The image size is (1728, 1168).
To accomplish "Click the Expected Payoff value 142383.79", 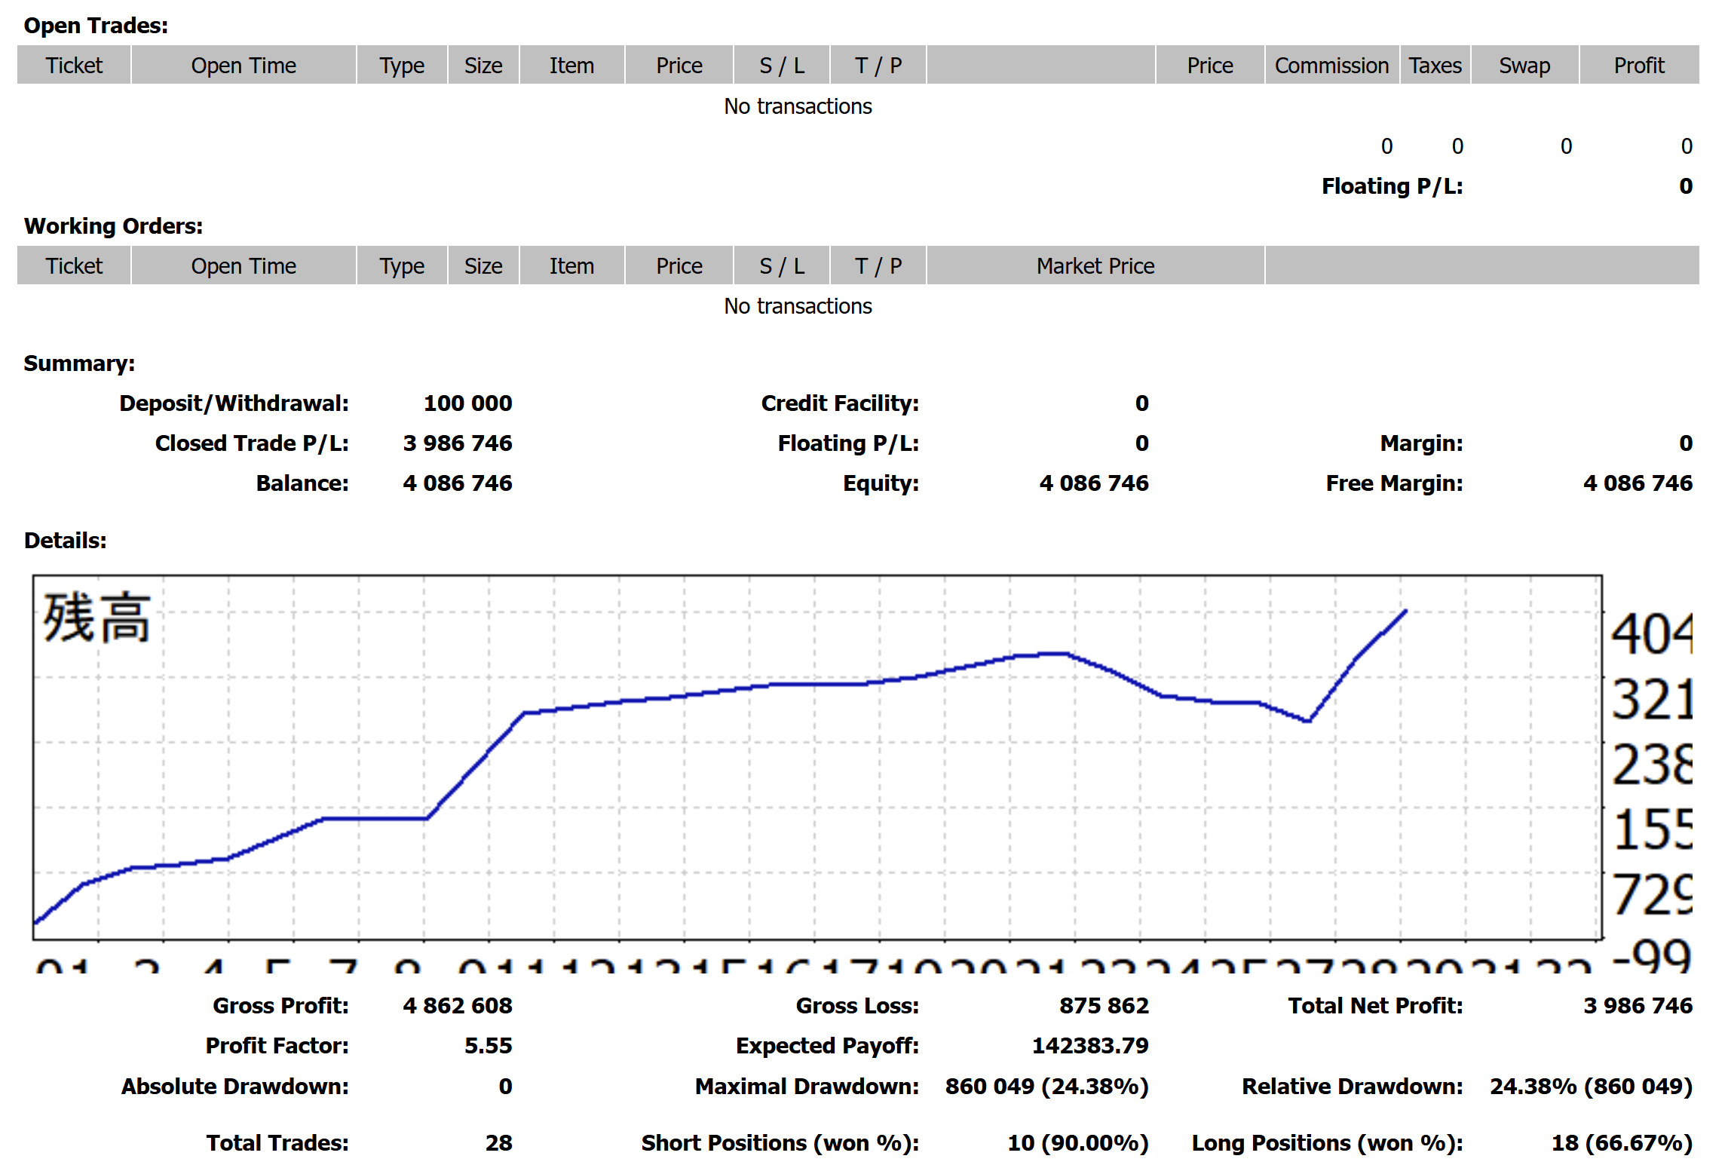I will click(x=1089, y=1046).
